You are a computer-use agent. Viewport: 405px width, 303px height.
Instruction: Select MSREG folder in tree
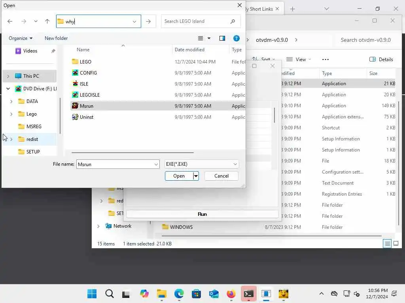(x=30, y=127)
